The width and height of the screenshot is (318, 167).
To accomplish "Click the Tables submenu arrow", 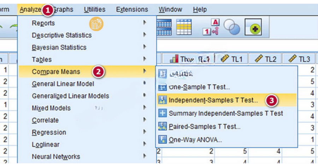I will 145,59.
